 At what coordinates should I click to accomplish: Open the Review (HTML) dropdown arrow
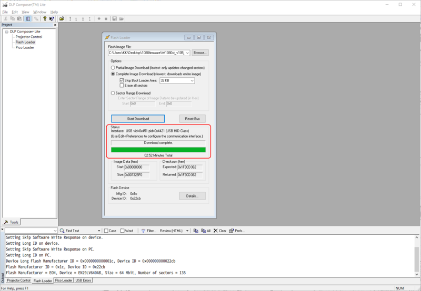pos(187,231)
